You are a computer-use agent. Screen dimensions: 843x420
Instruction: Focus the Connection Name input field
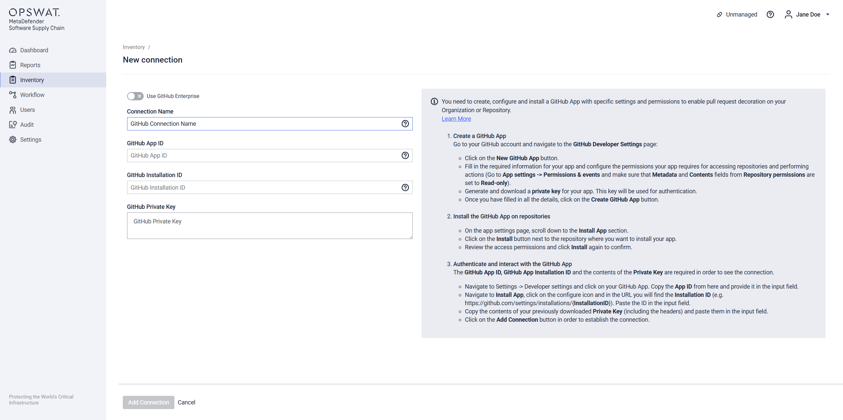click(269, 124)
